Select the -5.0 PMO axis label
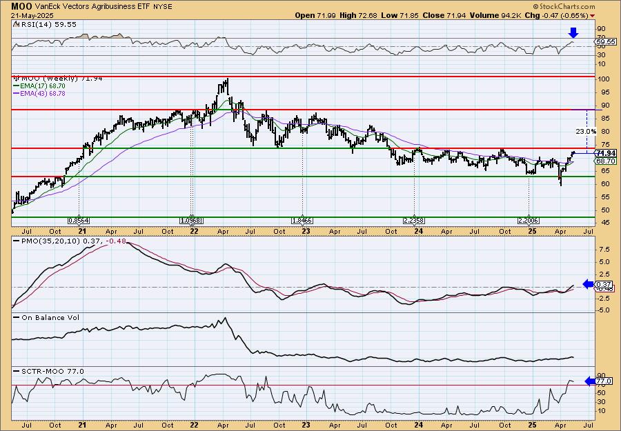 pos(603,310)
